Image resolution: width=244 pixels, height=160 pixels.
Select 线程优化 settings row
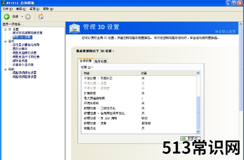pos(139,128)
